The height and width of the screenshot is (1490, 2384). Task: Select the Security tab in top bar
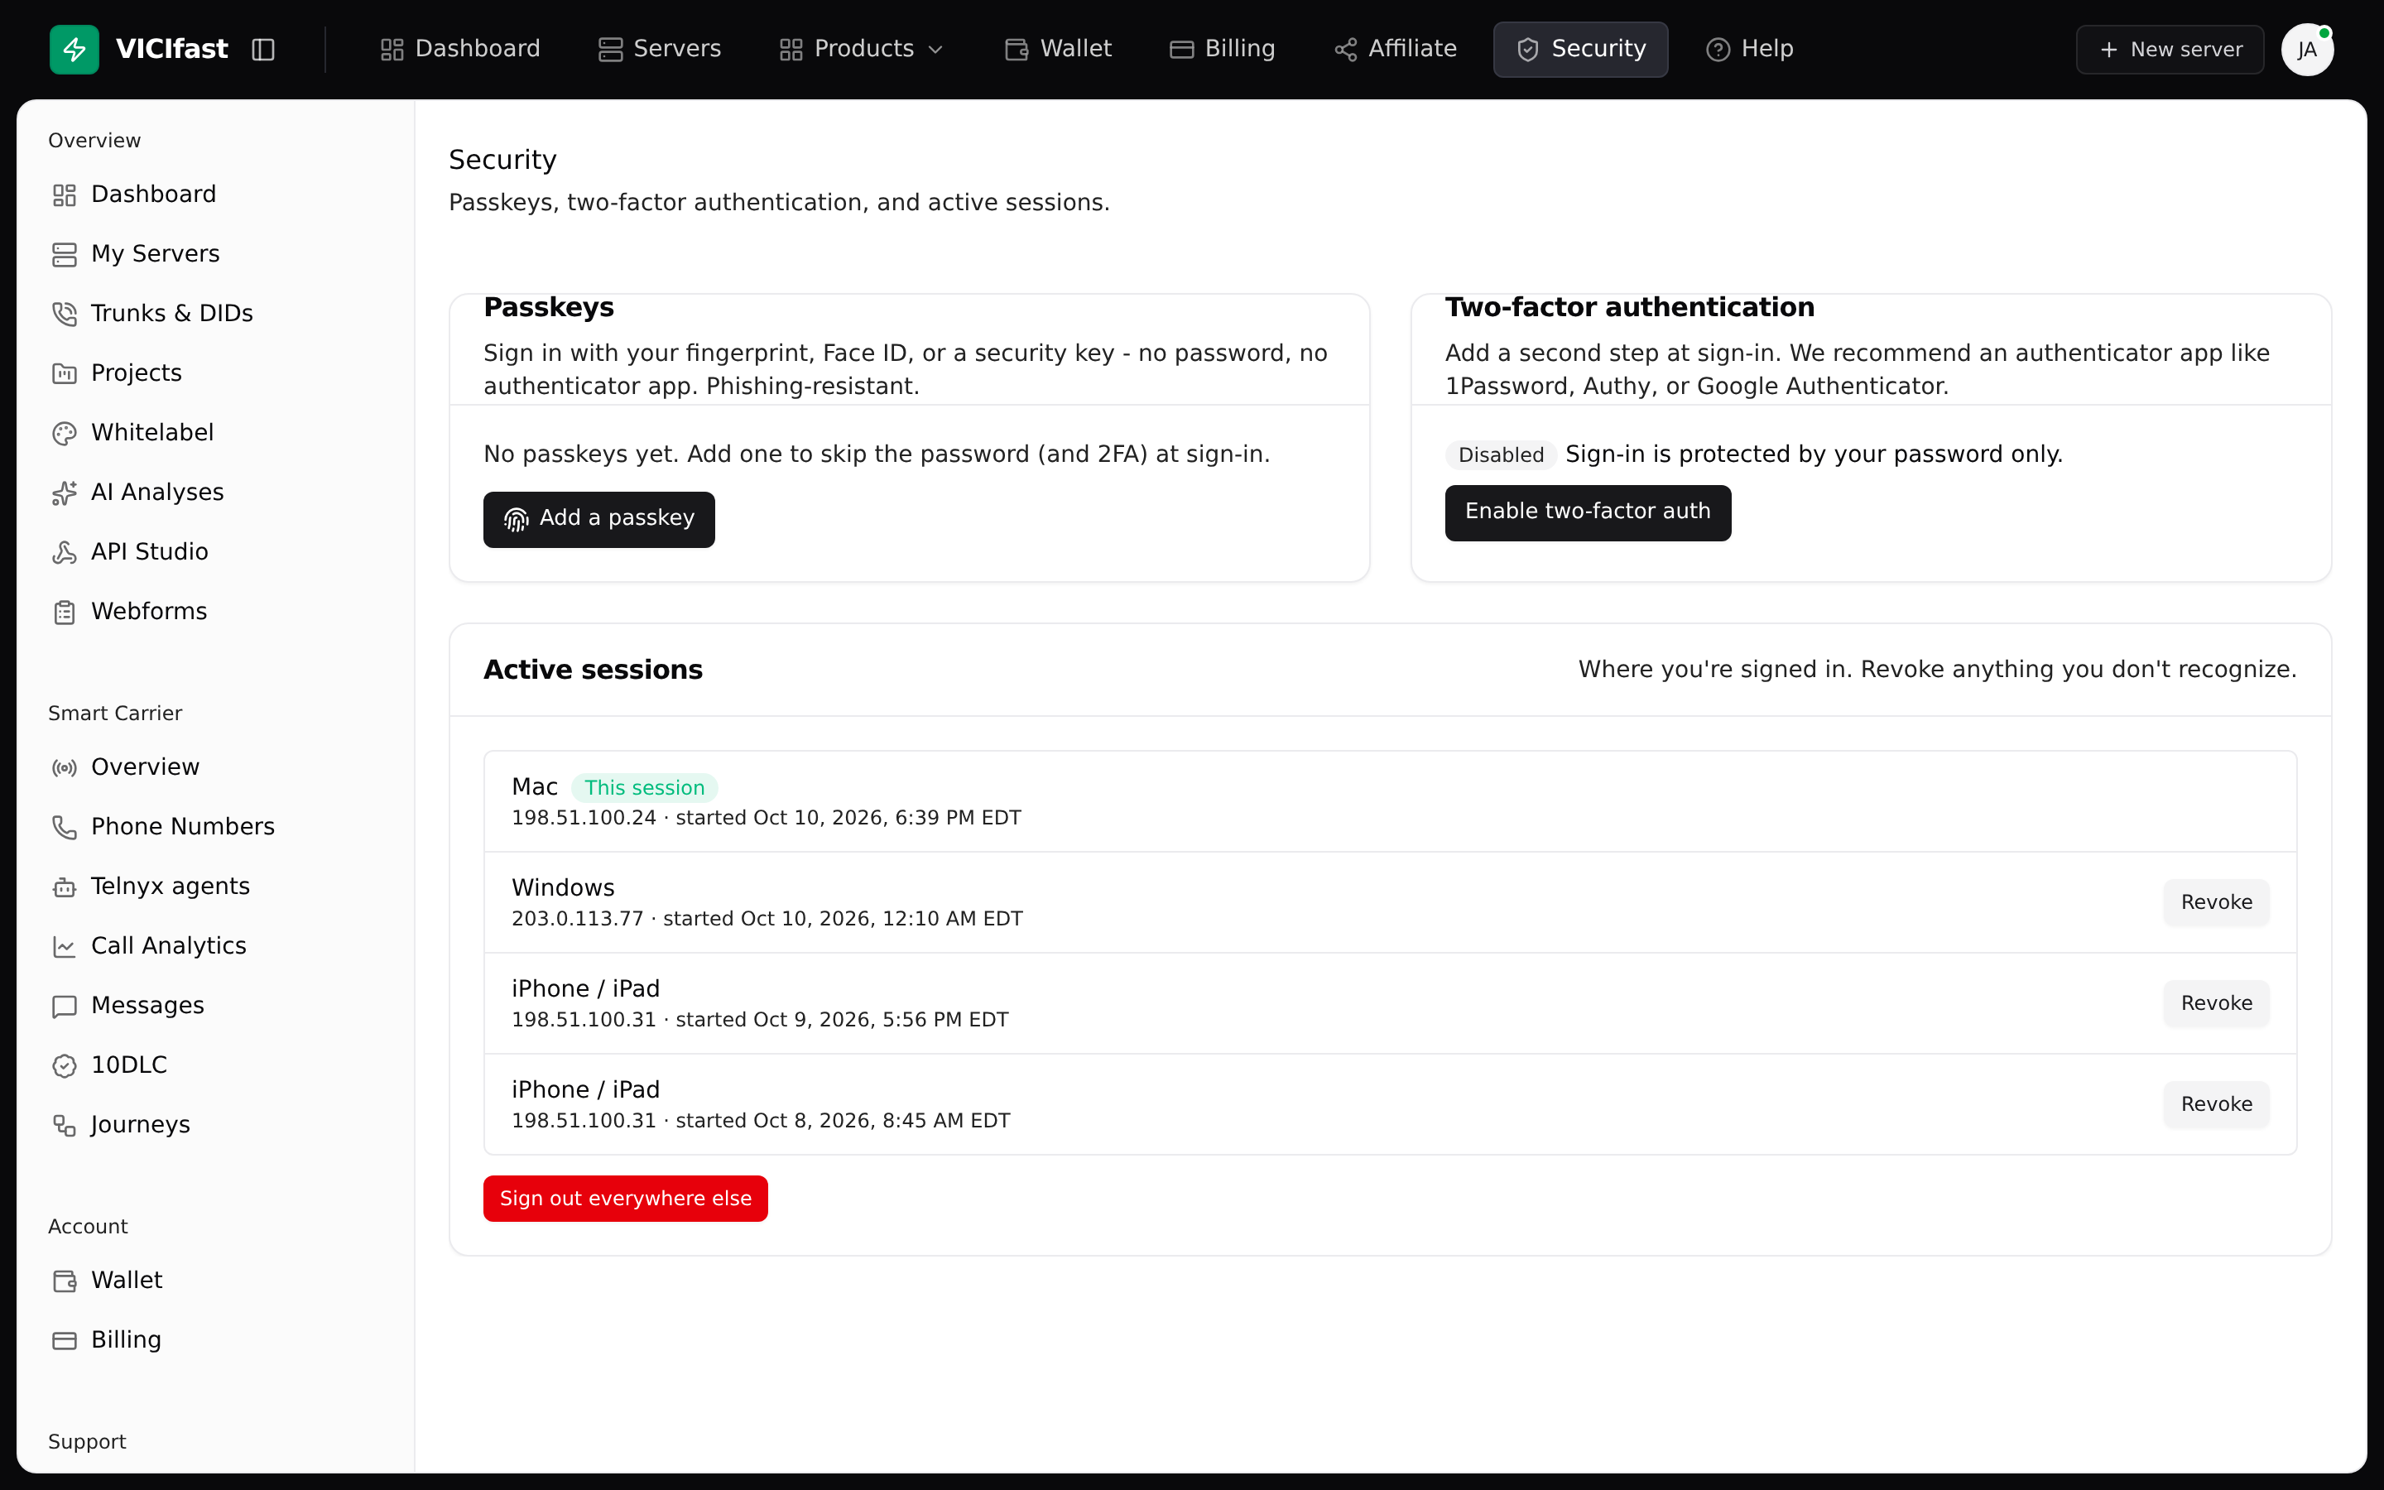point(1580,50)
